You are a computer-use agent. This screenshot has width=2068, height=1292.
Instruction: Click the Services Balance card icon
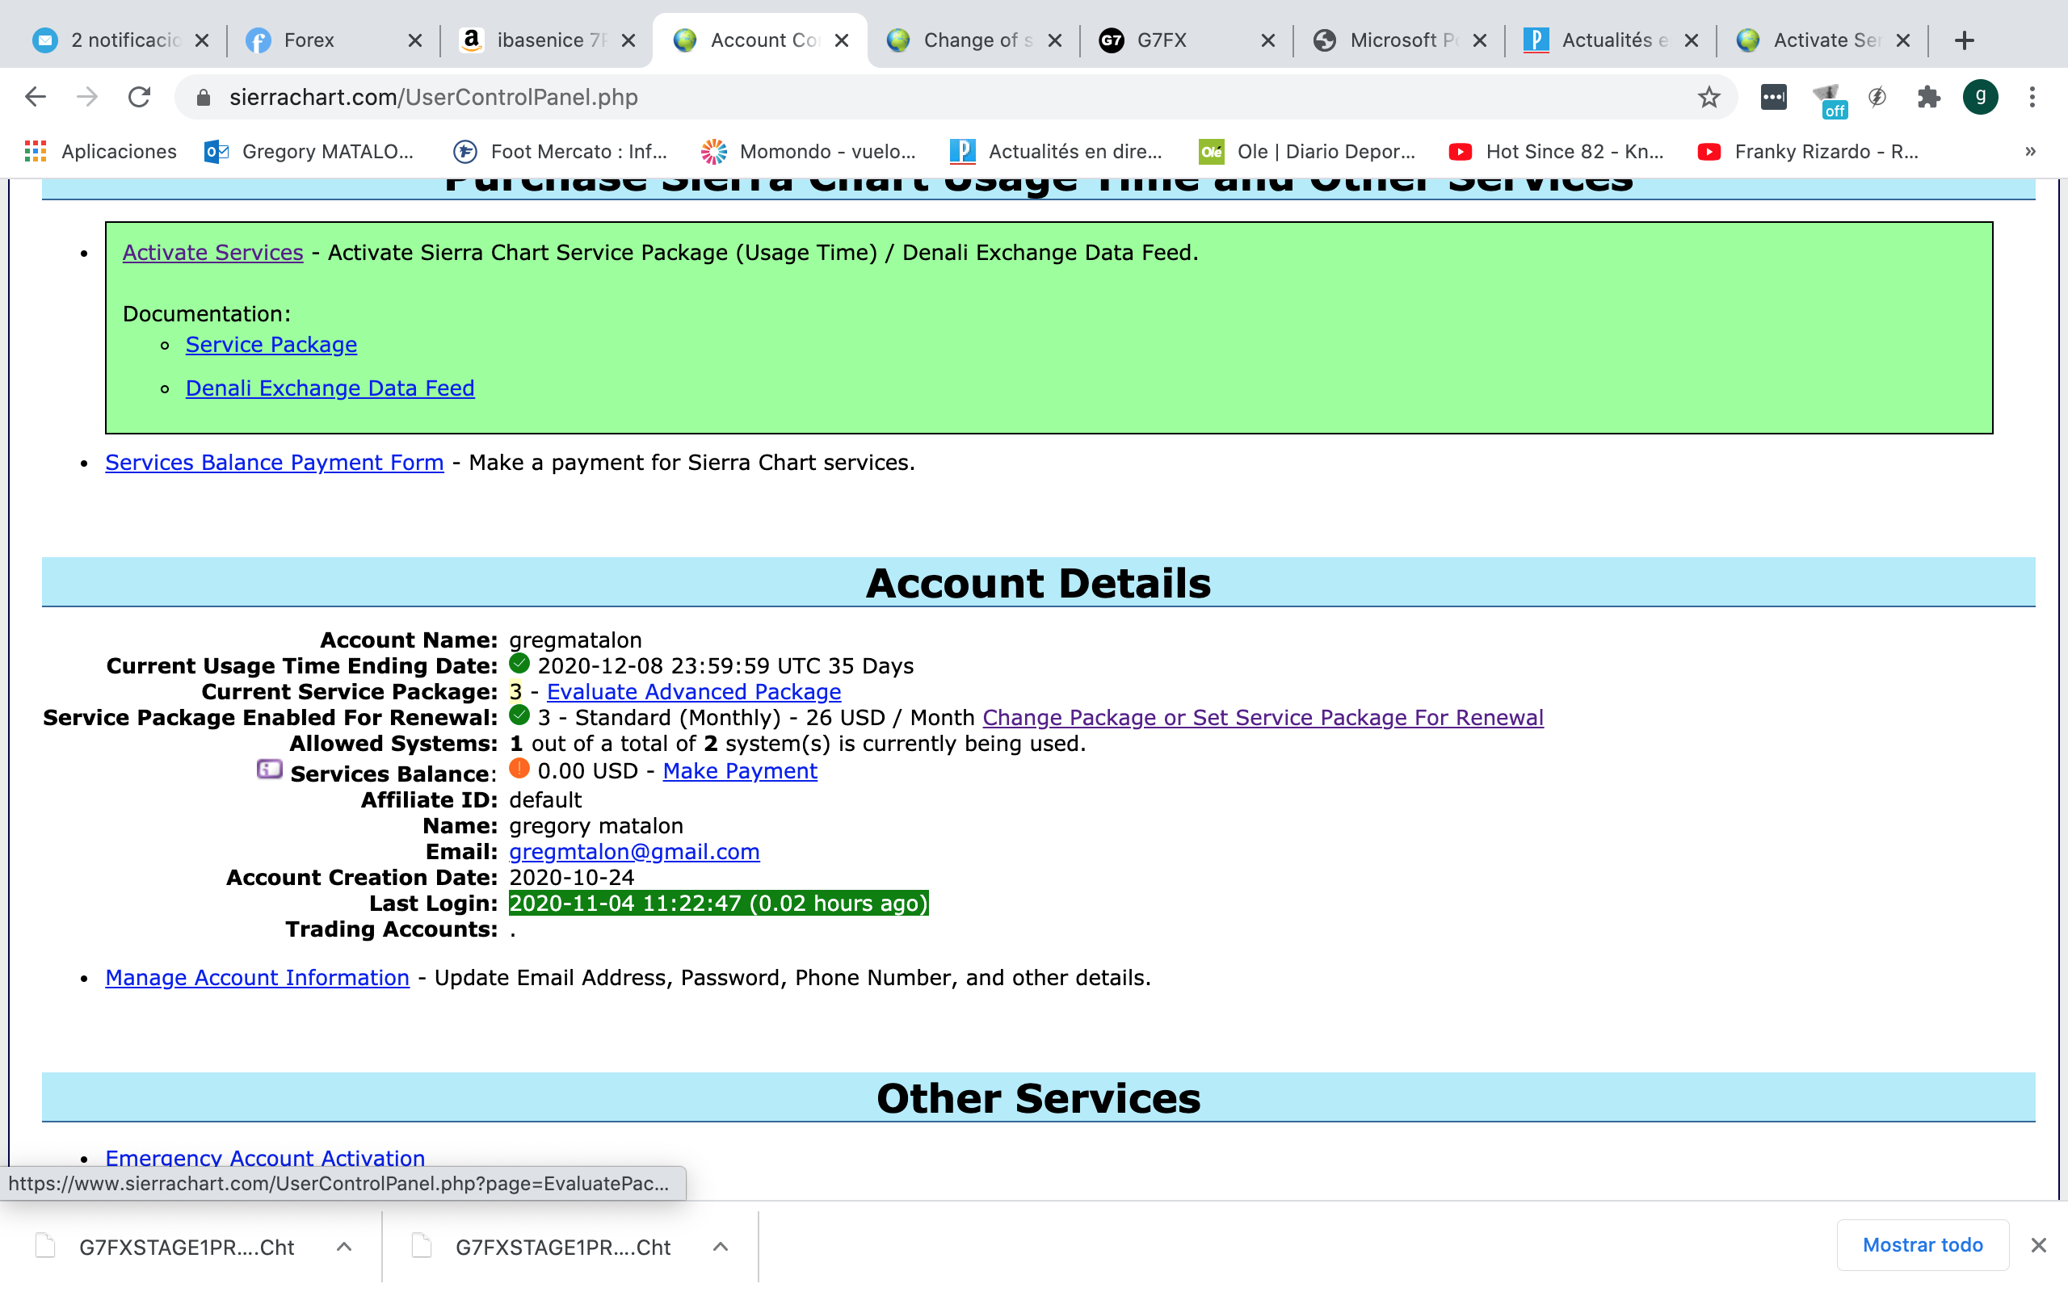point(269,770)
